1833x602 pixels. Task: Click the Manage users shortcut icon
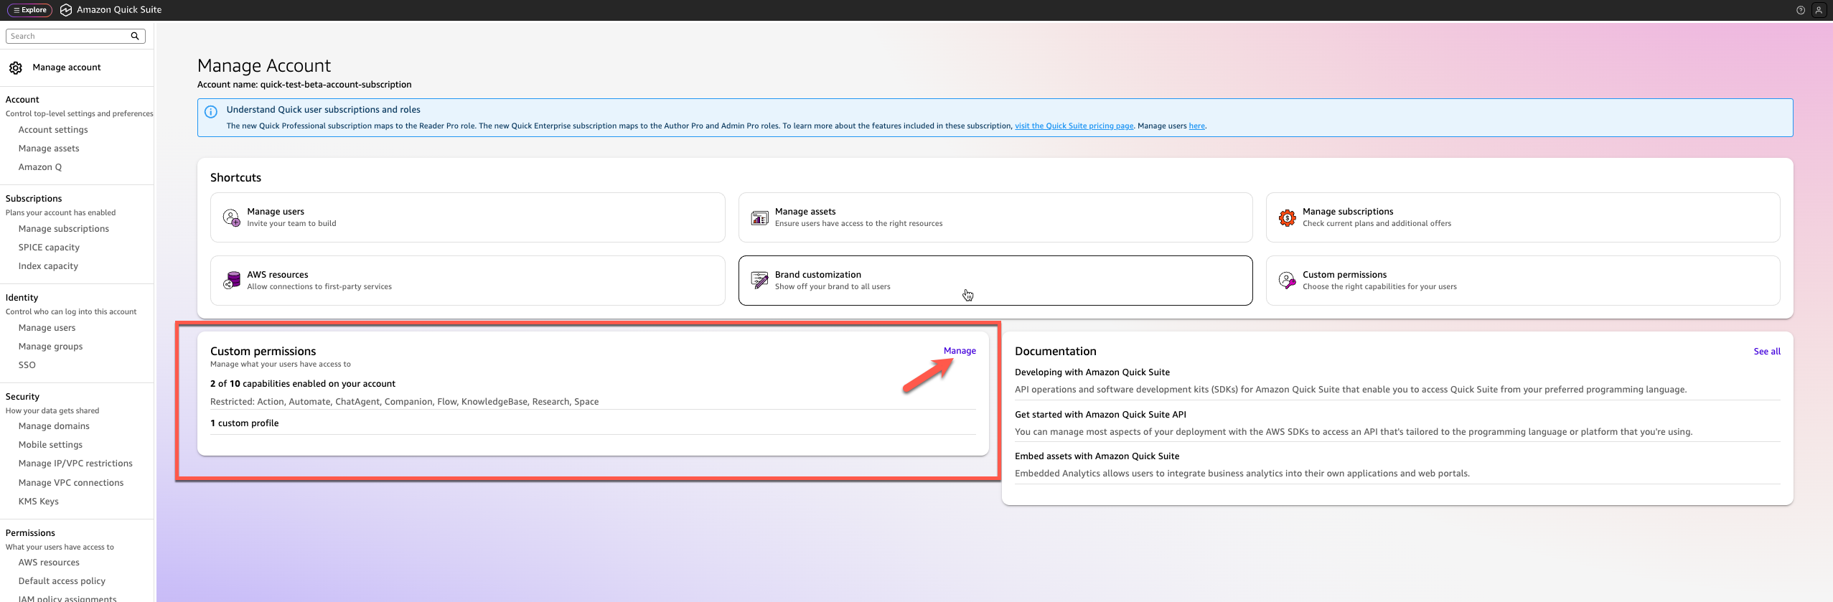tap(231, 217)
